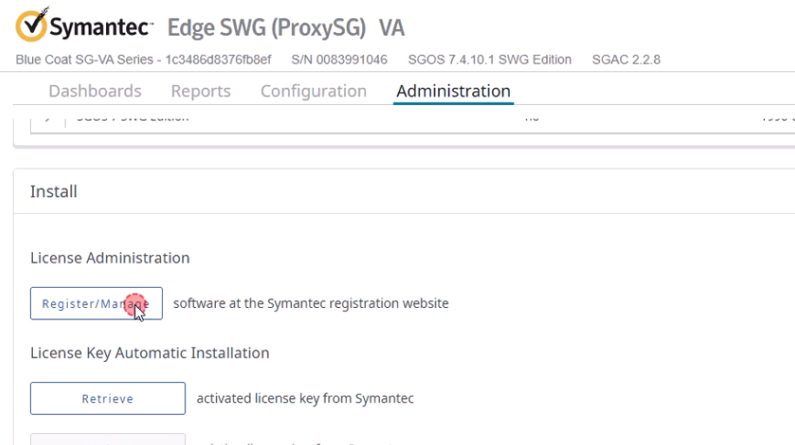Image resolution: width=795 pixels, height=445 pixels.
Task: Click the License Administration heading
Action: pyautogui.click(x=110, y=258)
